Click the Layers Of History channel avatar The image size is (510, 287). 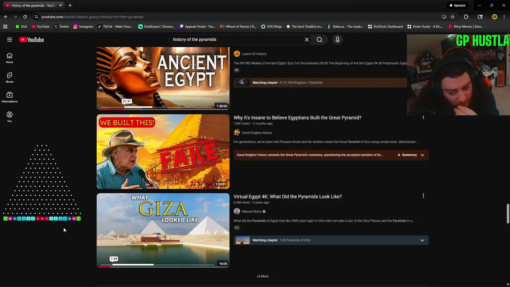coord(237,54)
